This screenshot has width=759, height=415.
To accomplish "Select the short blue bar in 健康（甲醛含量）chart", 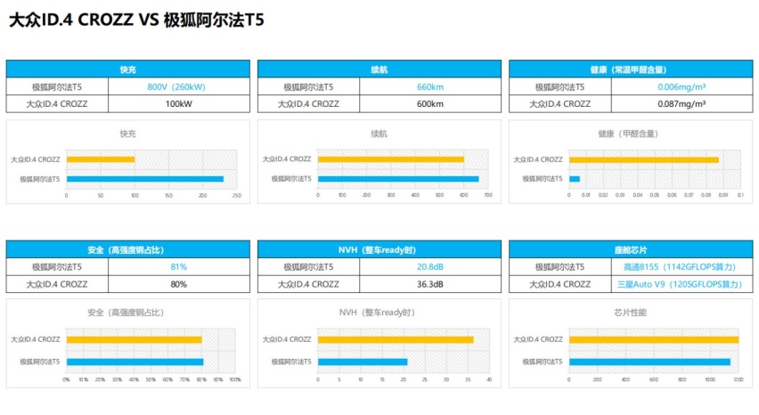I will tap(575, 179).
